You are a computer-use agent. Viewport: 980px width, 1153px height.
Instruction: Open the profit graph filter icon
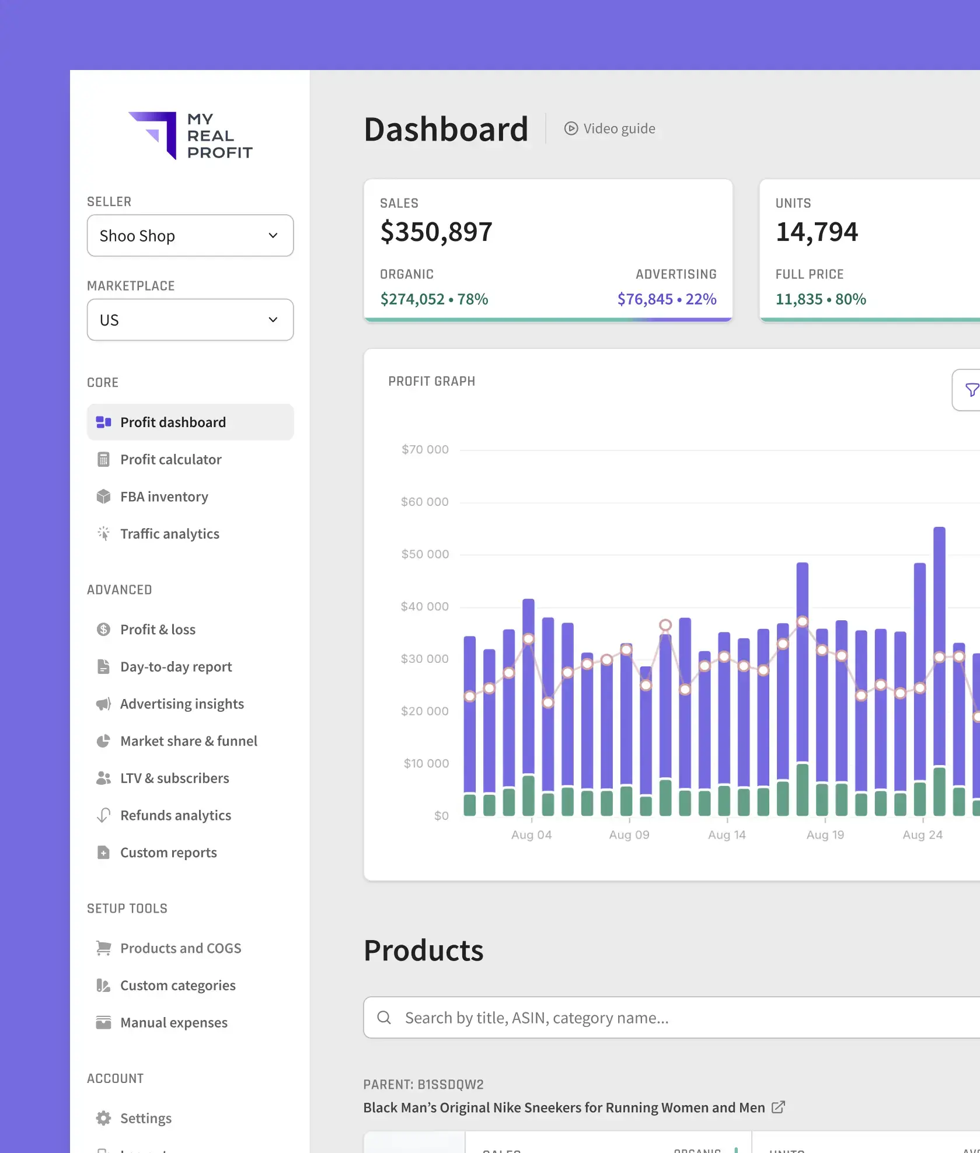(971, 390)
